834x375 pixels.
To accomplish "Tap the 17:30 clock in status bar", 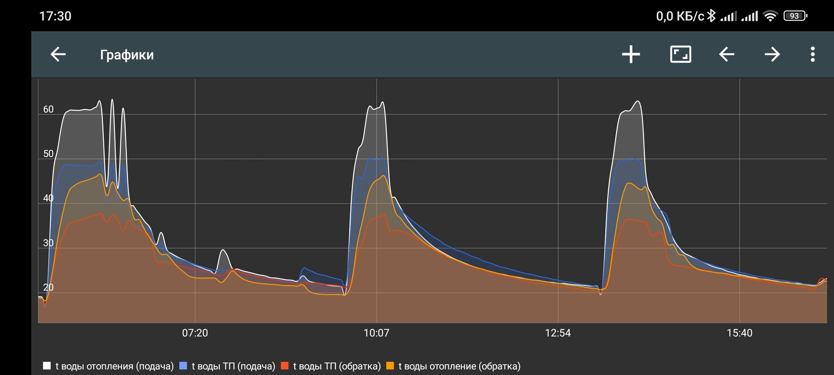I will click(55, 16).
